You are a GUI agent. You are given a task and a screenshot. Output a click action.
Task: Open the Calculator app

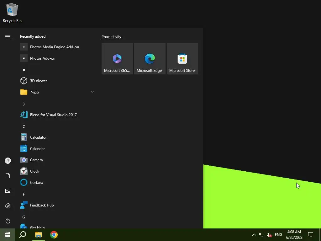pos(57,137)
